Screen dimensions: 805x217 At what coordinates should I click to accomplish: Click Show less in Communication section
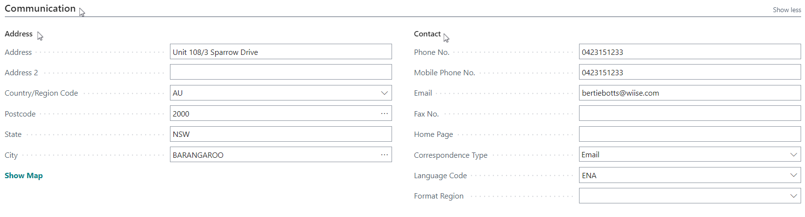(786, 10)
